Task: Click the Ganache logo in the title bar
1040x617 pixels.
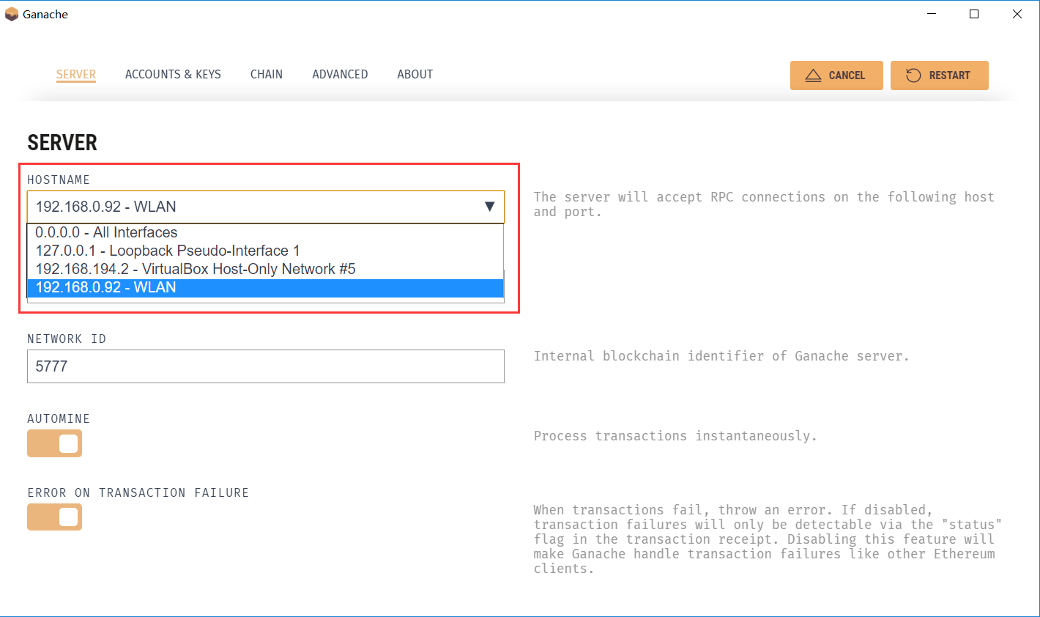Action: click(12, 14)
